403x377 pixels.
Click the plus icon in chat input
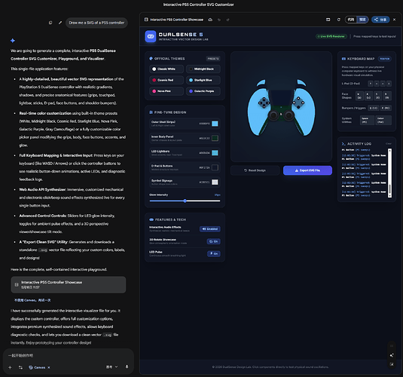(10, 367)
